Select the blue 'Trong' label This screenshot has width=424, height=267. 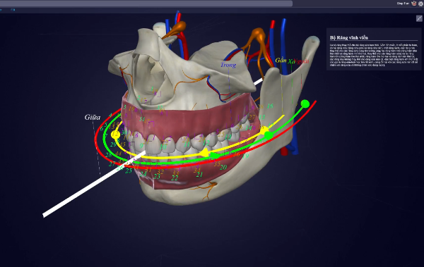(x=228, y=65)
